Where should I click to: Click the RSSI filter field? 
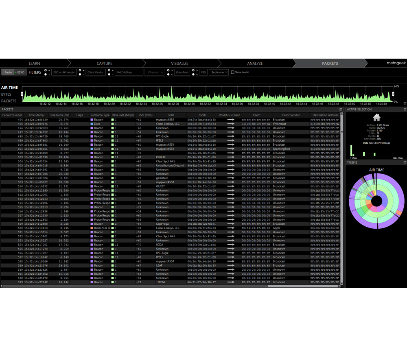(x=203, y=72)
